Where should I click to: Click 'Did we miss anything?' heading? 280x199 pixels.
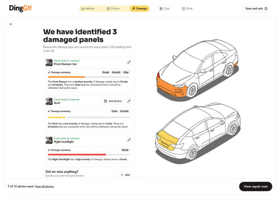click(x=62, y=172)
